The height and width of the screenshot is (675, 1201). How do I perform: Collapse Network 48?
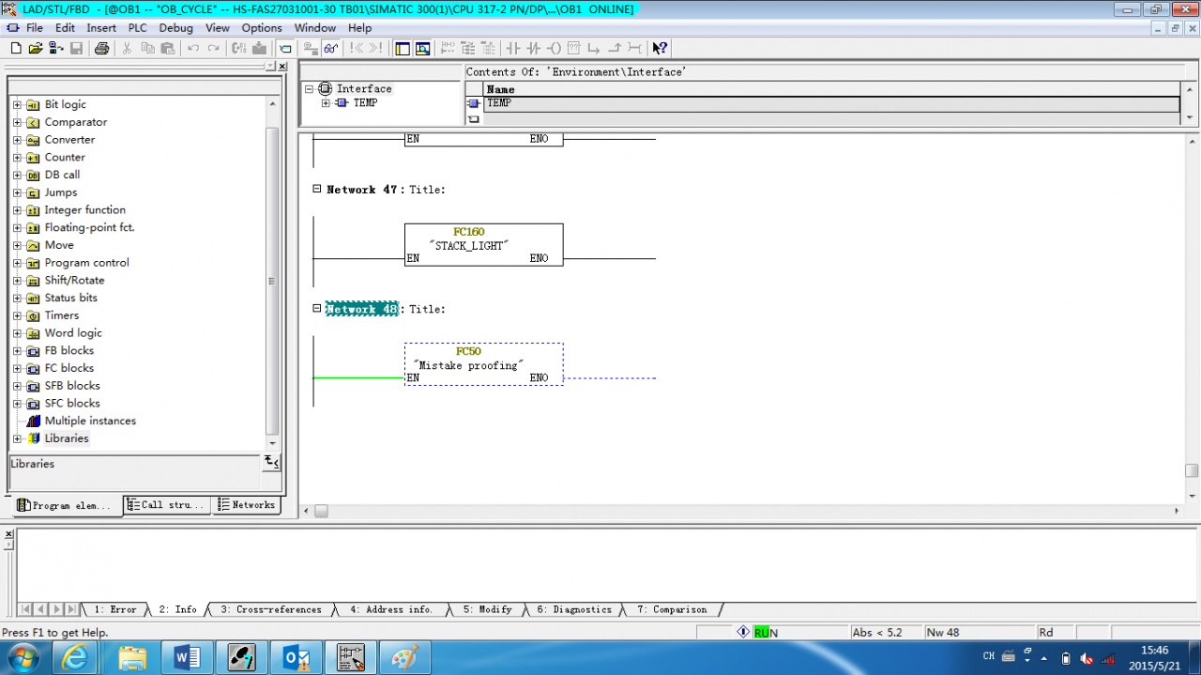[x=317, y=309]
